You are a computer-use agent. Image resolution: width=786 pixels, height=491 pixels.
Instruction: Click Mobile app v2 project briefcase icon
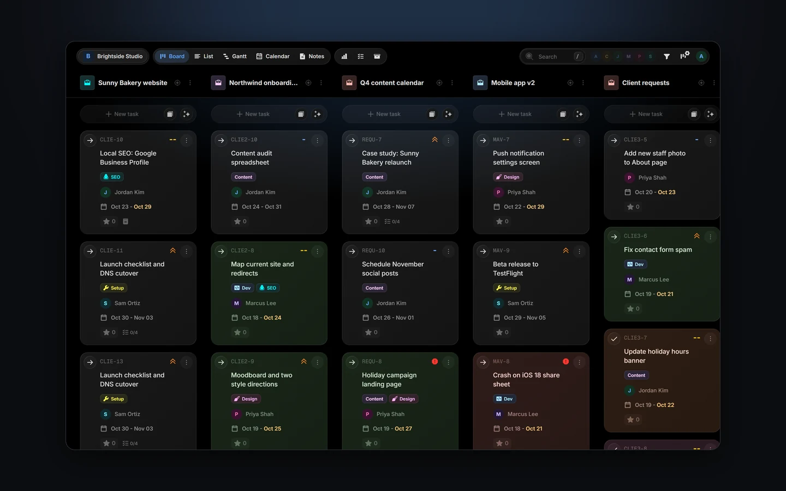480,83
